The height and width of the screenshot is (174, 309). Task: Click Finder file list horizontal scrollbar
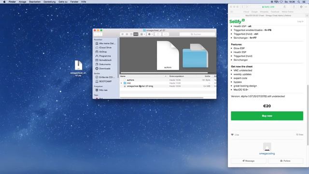coord(162,98)
